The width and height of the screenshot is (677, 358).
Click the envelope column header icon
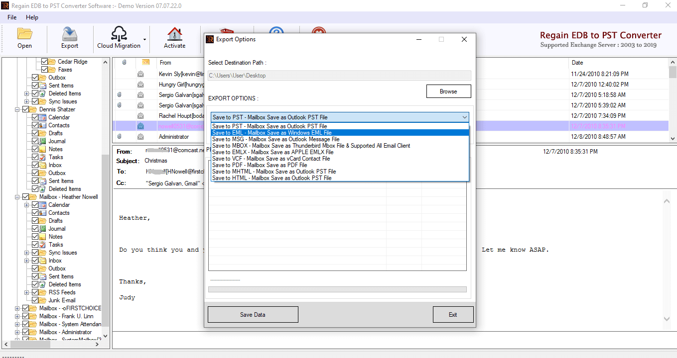146,63
